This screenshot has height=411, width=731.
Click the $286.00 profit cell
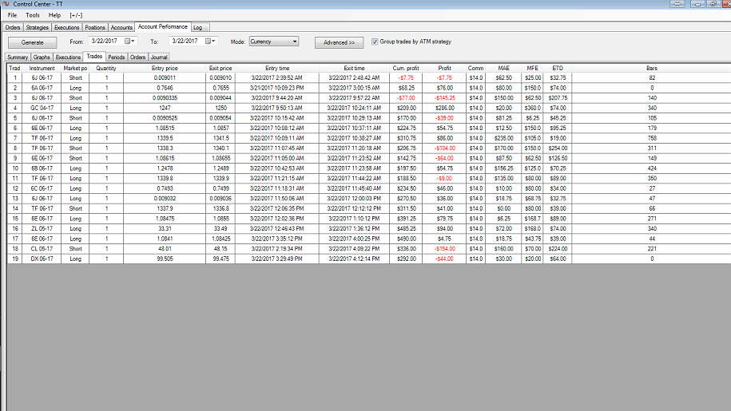coord(445,108)
